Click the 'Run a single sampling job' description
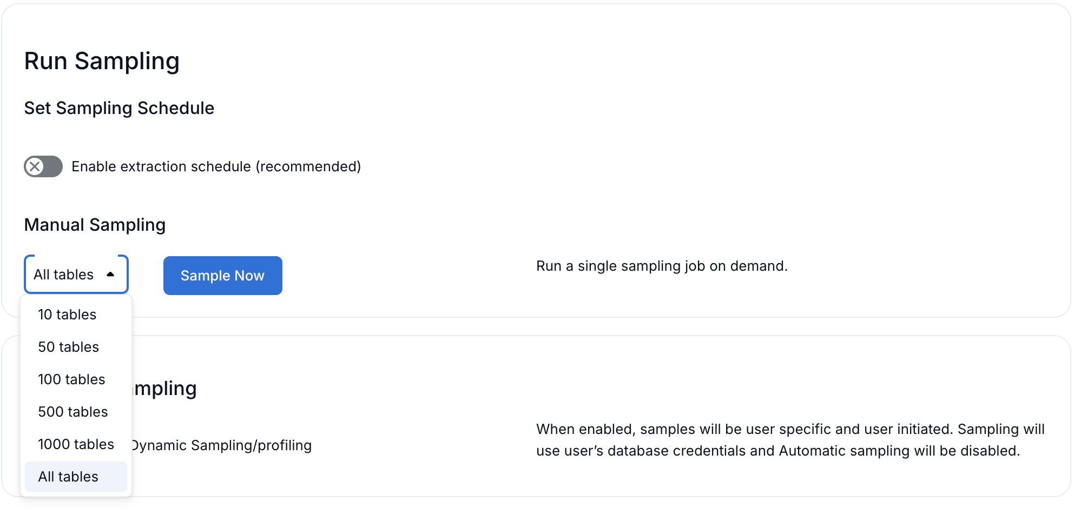 pyautogui.click(x=662, y=266)
